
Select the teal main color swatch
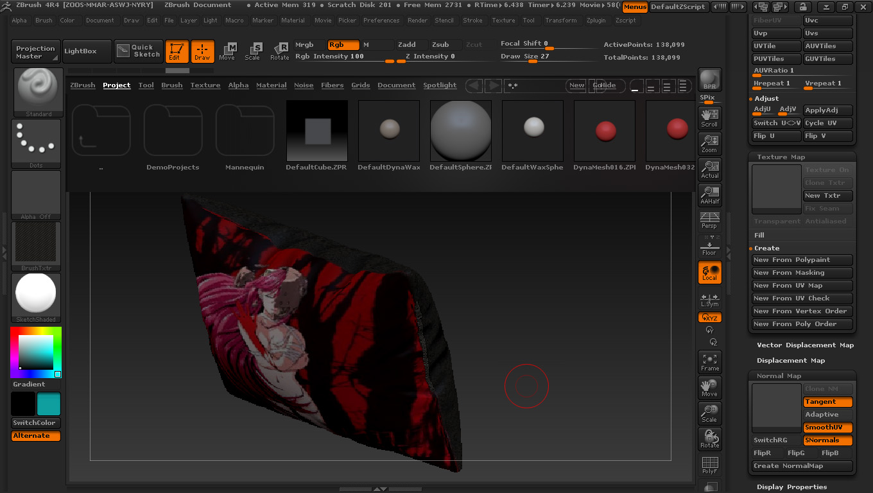pyautogui.click(x=49, y=404)
